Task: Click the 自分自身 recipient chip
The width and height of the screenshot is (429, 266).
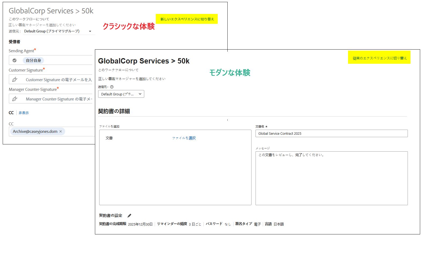Action: pos(33,61)
